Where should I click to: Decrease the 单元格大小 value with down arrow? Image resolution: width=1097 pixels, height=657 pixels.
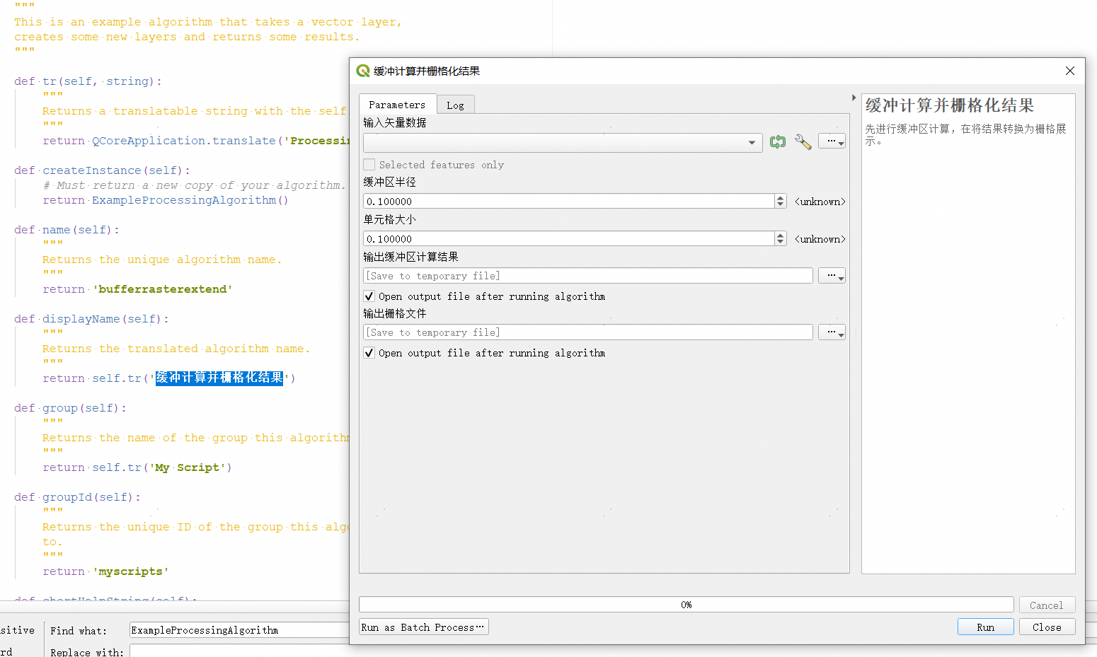780,242
